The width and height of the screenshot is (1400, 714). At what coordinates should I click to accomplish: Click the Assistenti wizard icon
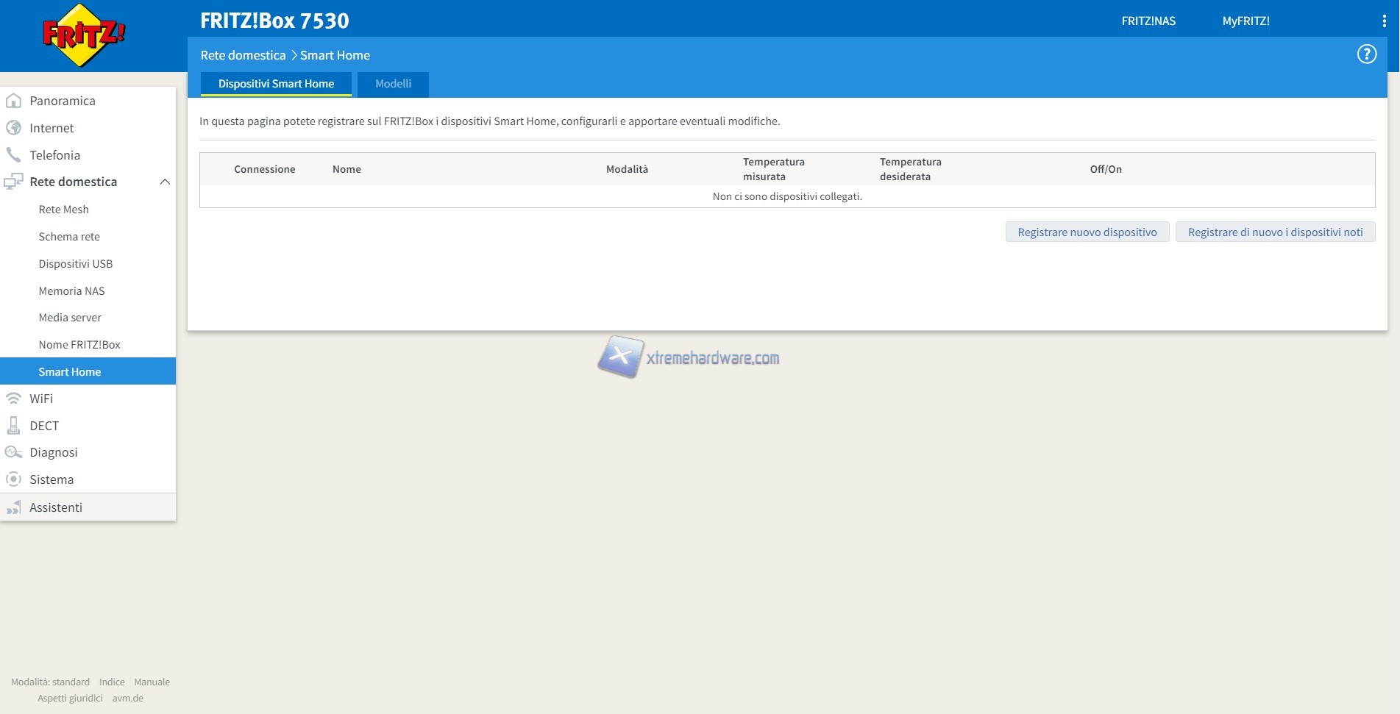pos(13,507)
